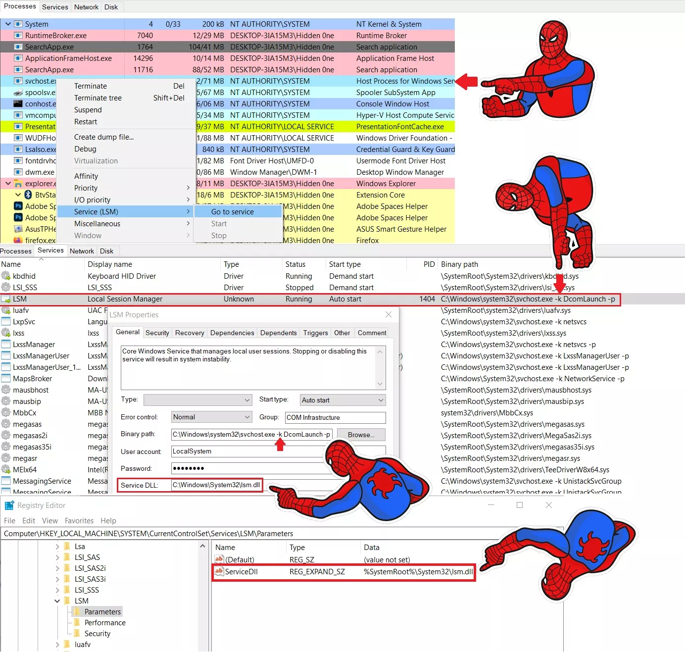Click the ServiceDll string value icon
The height and width of the screenshot is (652, 685).
coord(219,571)
